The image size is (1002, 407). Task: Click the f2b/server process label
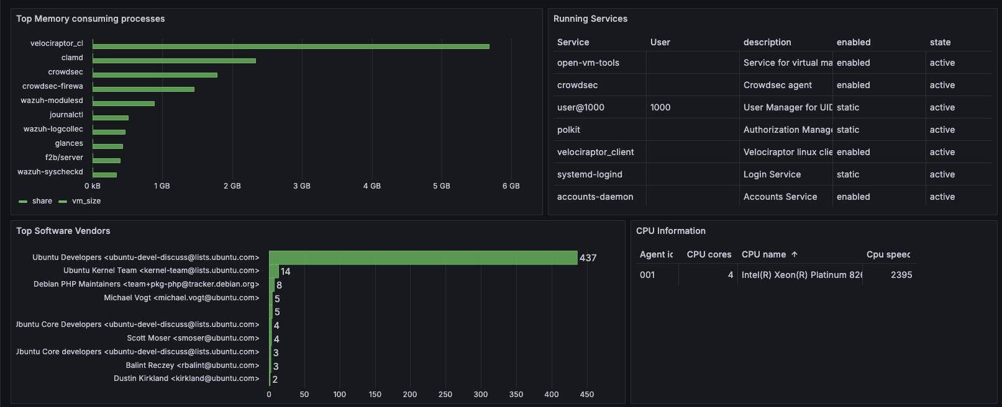tap(64, 158)
